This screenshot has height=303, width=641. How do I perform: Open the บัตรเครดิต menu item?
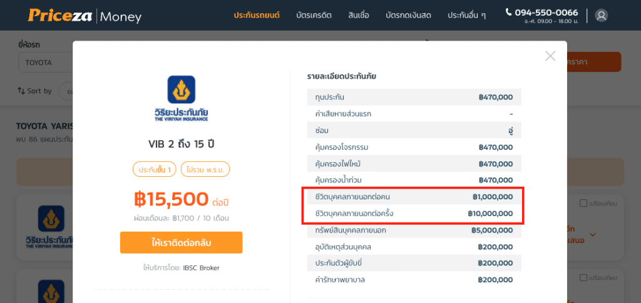314,16
